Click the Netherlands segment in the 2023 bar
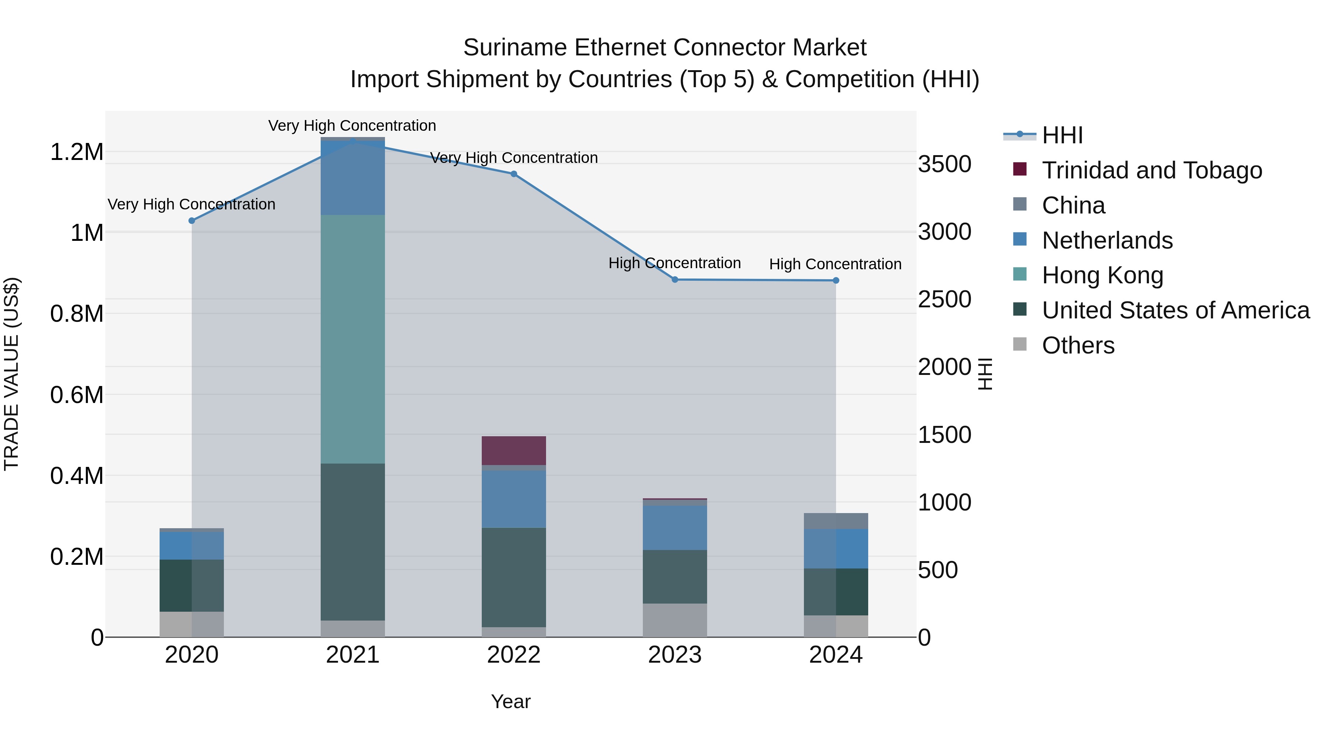Image resolution: width=1330 pixels, height=748 pixels. (x=675, y=527)
